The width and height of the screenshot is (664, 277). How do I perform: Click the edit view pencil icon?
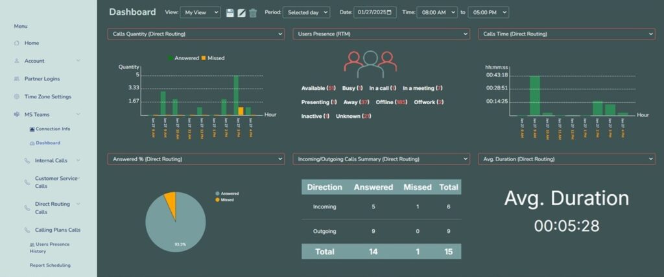click(x=241, y=13)
